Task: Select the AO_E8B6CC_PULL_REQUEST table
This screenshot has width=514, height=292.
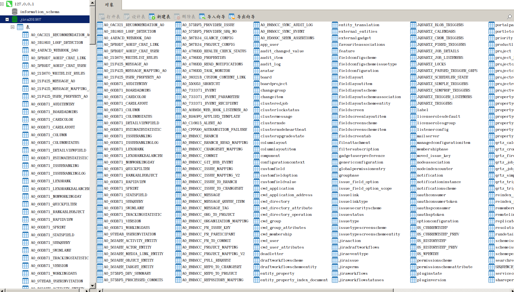Action: point(206,260)
